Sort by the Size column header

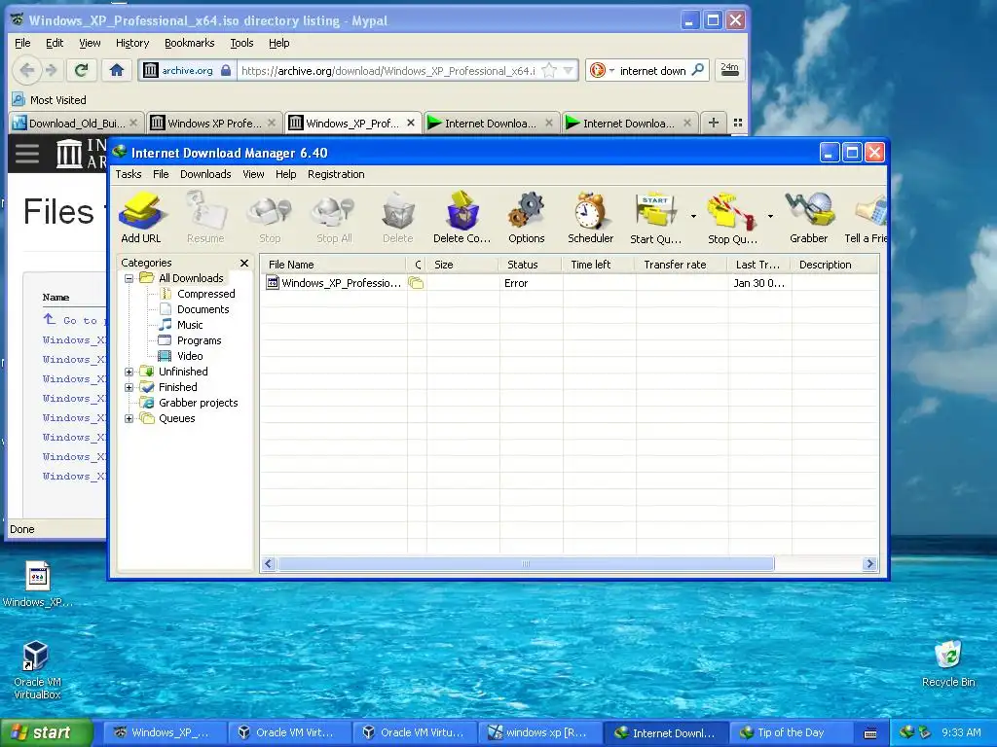(462, 265)
